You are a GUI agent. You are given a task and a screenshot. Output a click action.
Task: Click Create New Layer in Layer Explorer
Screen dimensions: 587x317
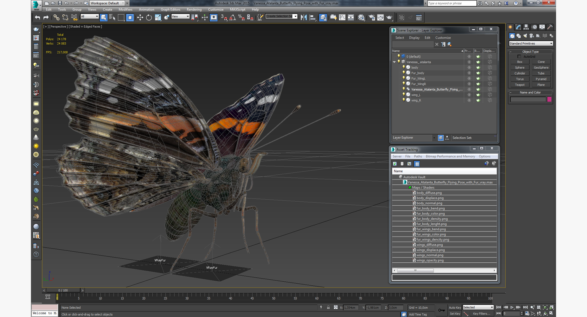[x=449, y=44]
